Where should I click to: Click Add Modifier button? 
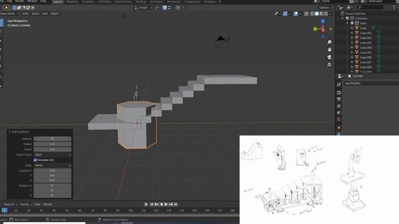coord(372,83)
